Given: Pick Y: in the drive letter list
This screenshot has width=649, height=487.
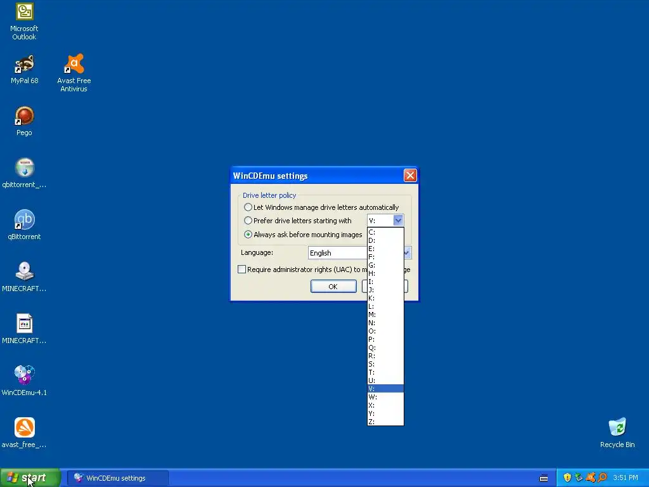Looking at the screenshot, I should click(385, 413).
